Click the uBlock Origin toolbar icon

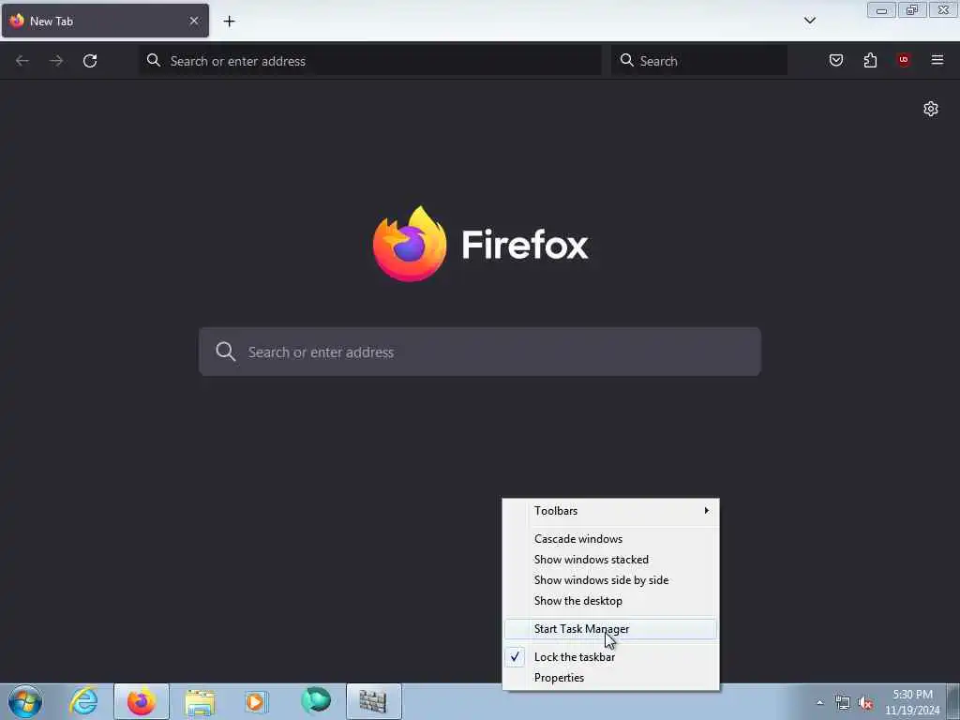coord(903,60)
